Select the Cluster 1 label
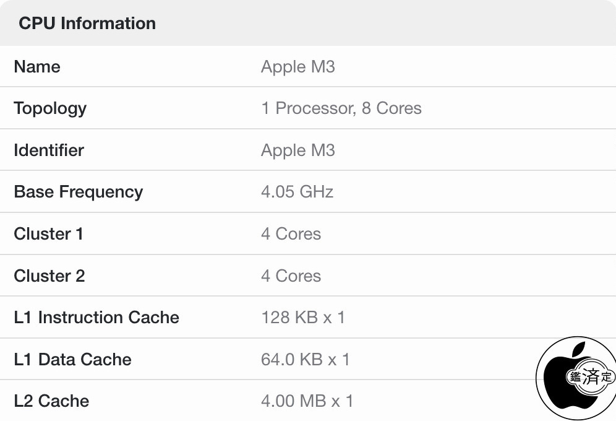 (48, 234)
